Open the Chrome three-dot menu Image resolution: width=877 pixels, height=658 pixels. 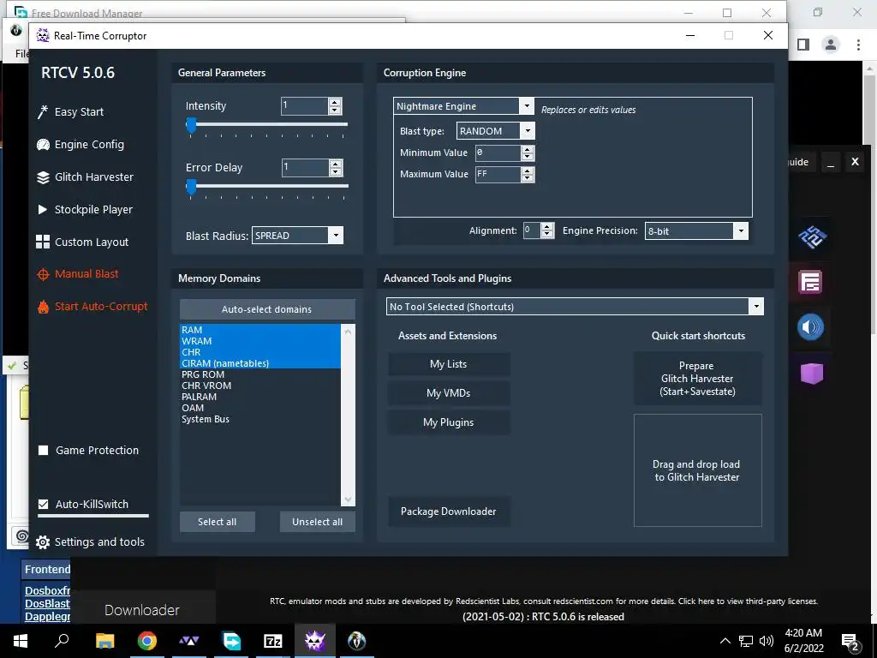pos(858,45)
